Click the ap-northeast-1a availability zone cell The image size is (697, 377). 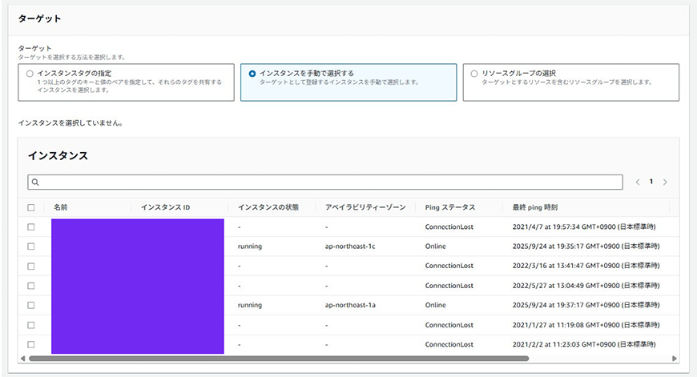tap(350, 305)
